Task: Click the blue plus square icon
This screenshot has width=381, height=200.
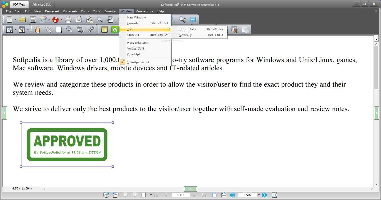Action: click(193, 19)
